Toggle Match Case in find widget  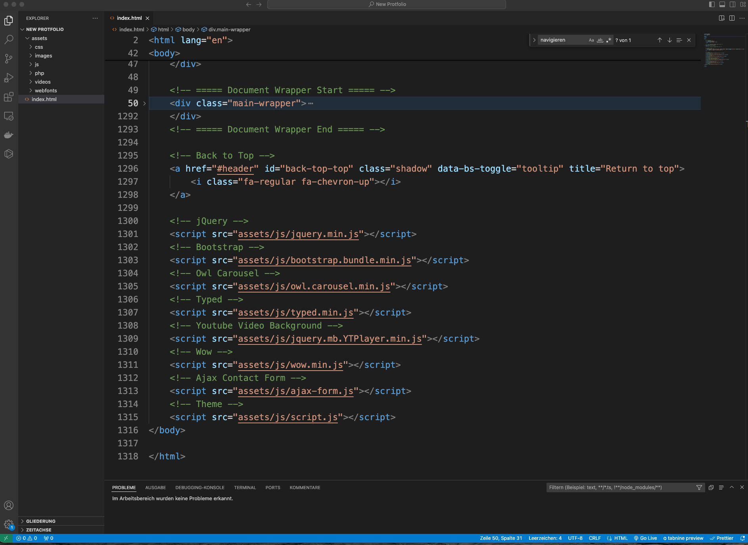(x=591, y=40)
